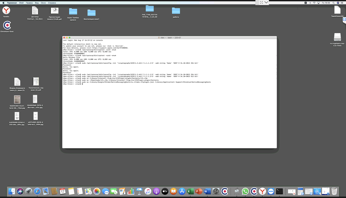Open the Справка menu

click(52, 3)
